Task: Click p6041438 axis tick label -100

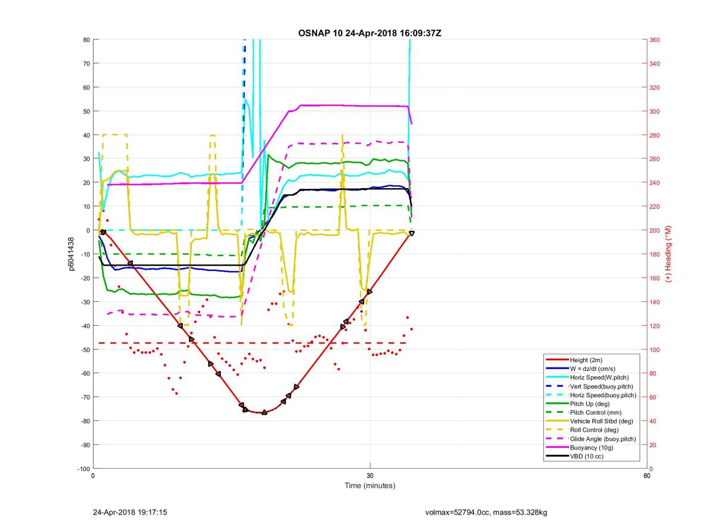Action: pyautogui.click(x=83, y=469)
